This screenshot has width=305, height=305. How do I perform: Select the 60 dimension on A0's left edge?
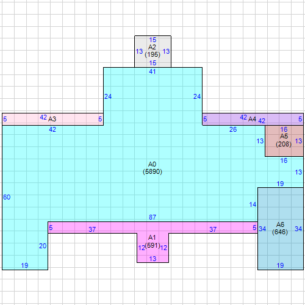(7, 197)
